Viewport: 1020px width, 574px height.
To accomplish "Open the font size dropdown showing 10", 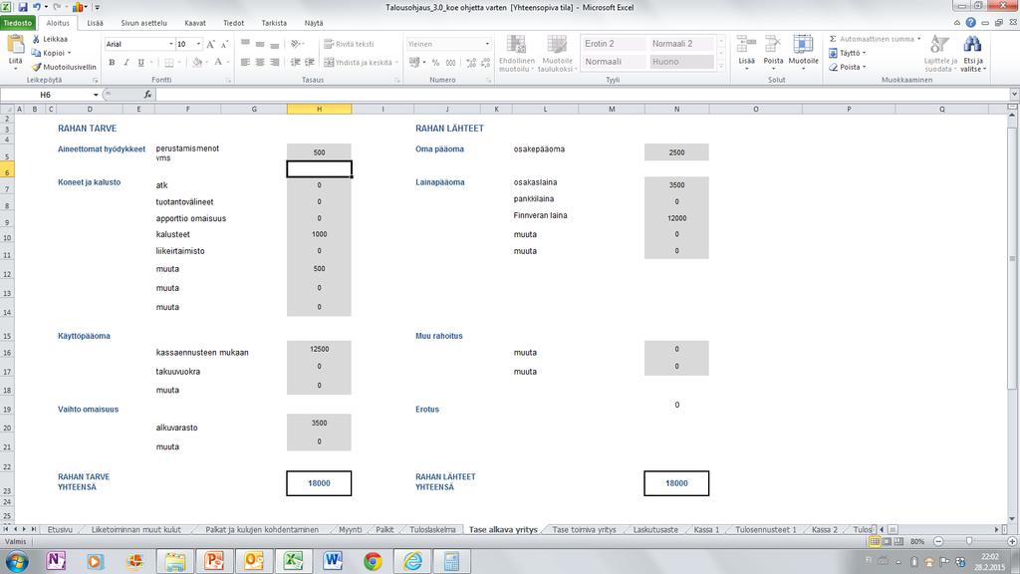I will click(x=198, y=44).
